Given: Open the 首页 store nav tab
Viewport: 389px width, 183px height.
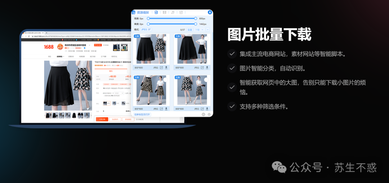Looking at the screenshot, I should coord(49,56).
